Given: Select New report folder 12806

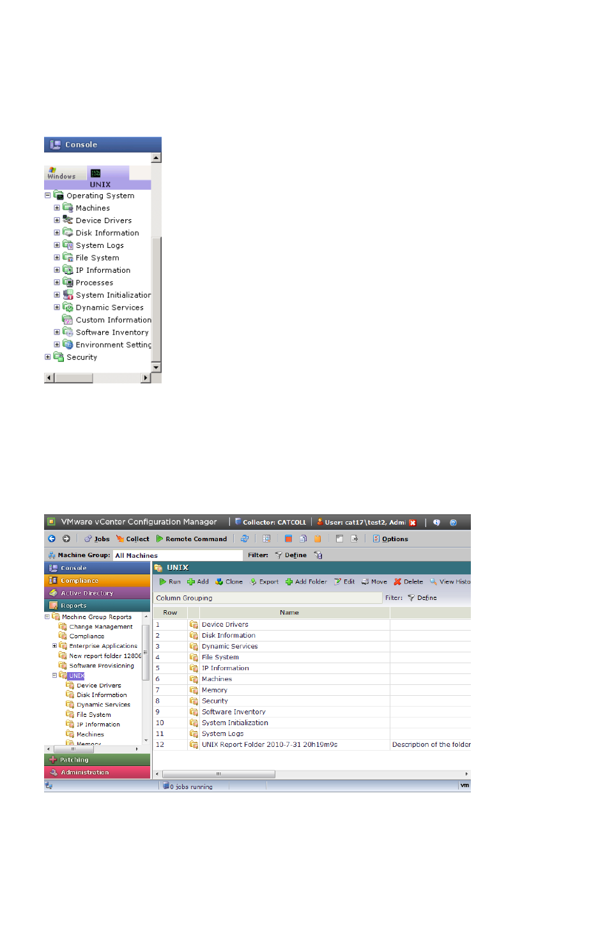Looking at the screenshot, I should point(105,656).
